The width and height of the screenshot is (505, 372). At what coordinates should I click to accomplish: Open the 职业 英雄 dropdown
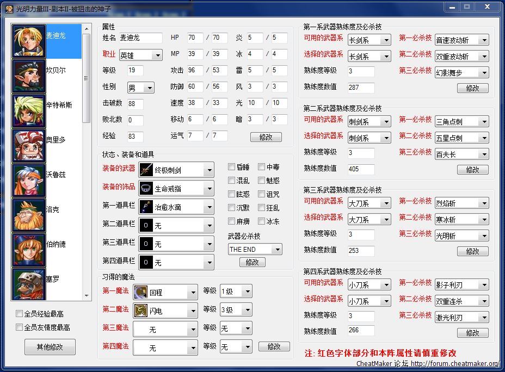point(140,55)
